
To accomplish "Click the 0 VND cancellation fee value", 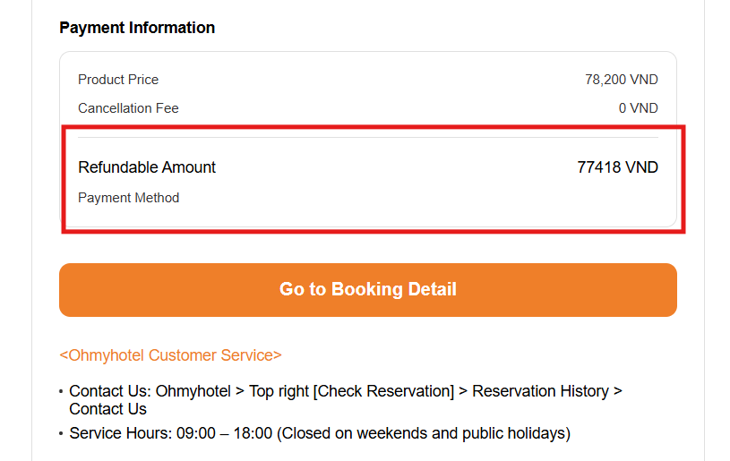I will point(638,108).
